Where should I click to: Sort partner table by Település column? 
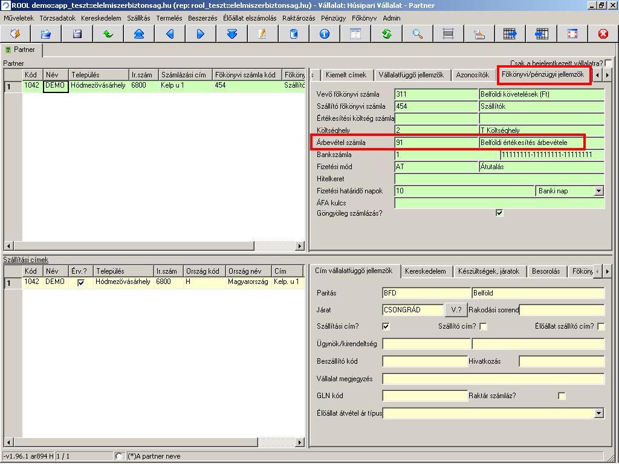(99, 74)
